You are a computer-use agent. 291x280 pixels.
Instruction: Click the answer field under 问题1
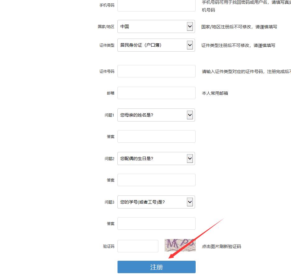click(156, 136)
